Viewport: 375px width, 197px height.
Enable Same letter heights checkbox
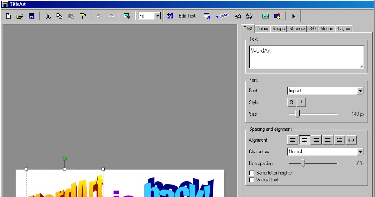point(252,173)
